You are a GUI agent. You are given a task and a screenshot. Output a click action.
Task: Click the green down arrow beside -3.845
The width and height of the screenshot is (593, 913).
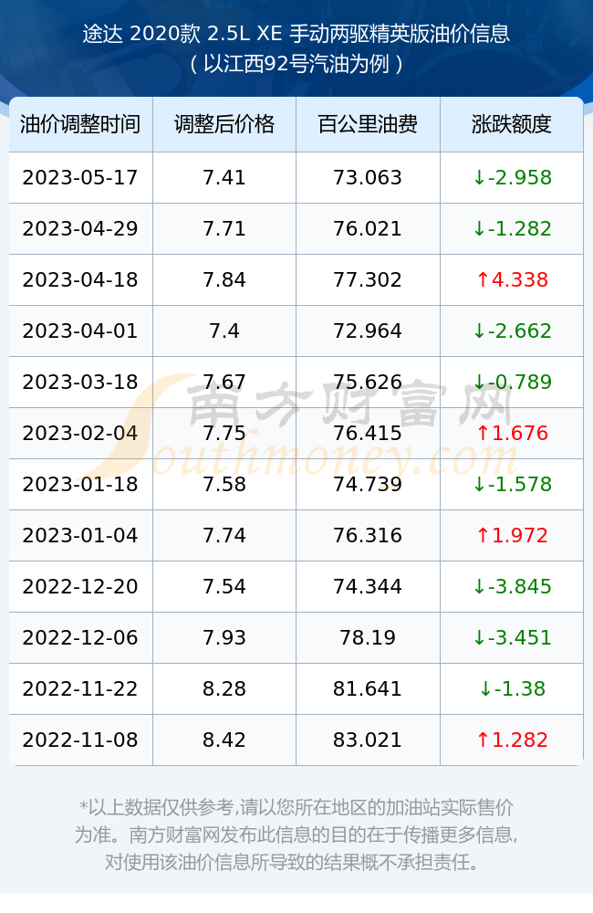tap(479, 586)
